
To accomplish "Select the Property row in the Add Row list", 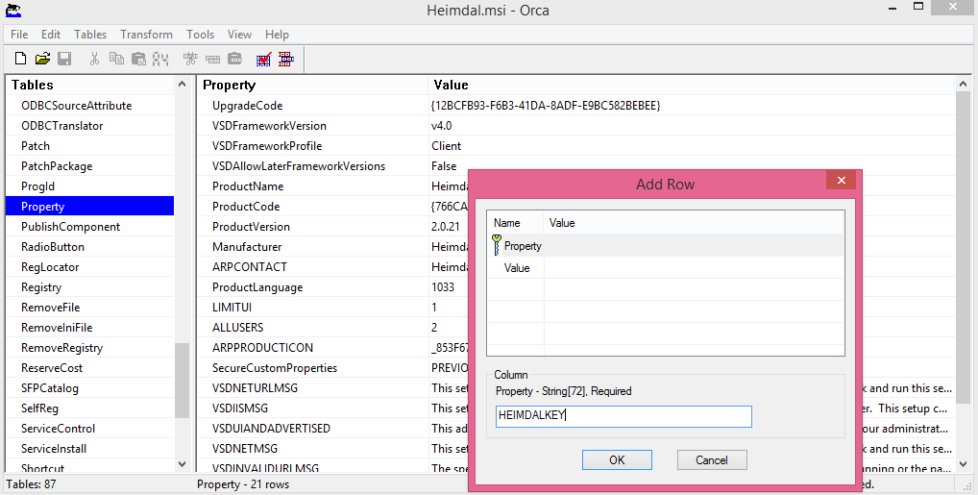I will coord(666,246).
